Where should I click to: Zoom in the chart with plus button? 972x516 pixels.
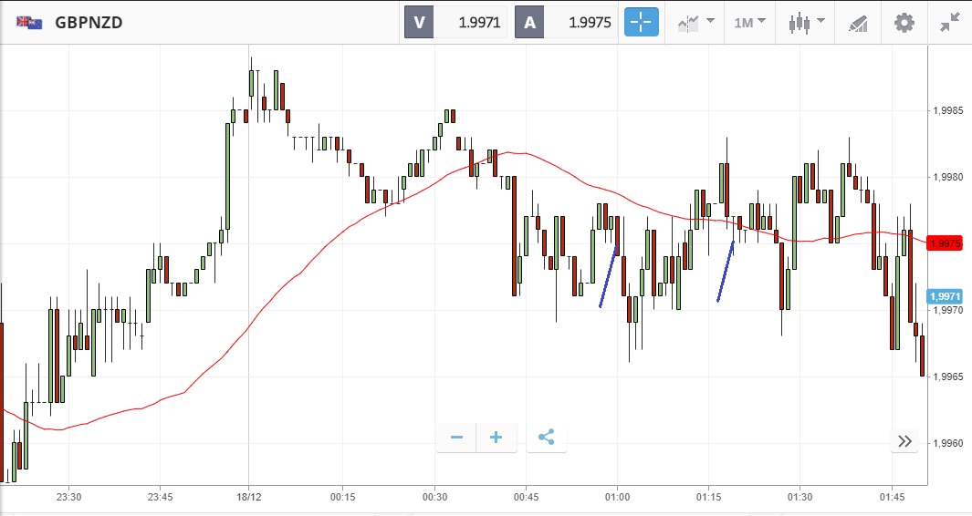pos(496,438)
